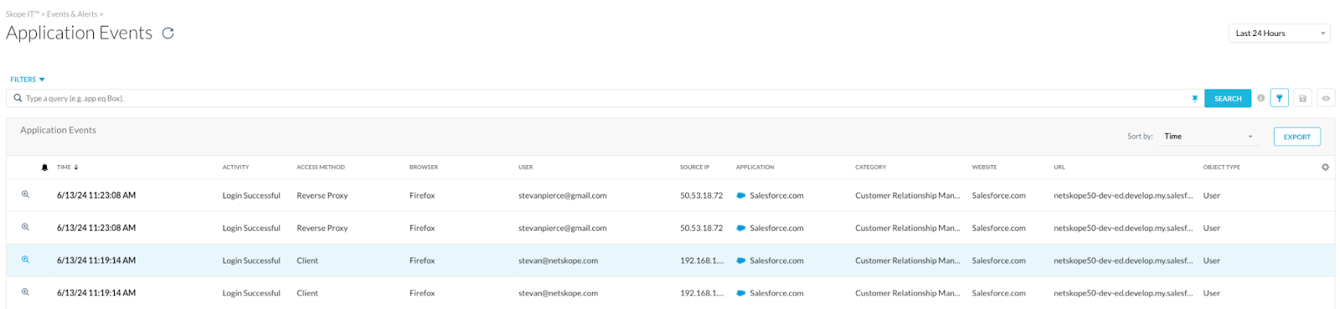Focus the query input field

click(605, 98)
